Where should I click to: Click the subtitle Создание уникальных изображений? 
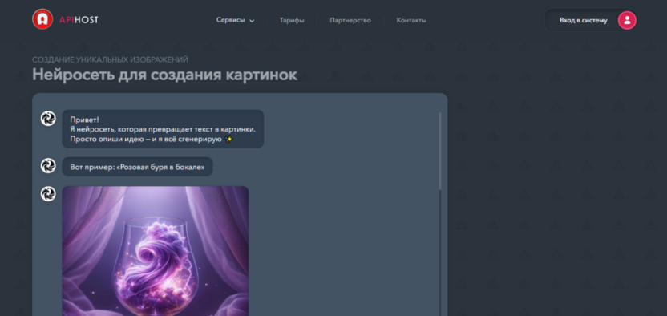click(110, 59)
